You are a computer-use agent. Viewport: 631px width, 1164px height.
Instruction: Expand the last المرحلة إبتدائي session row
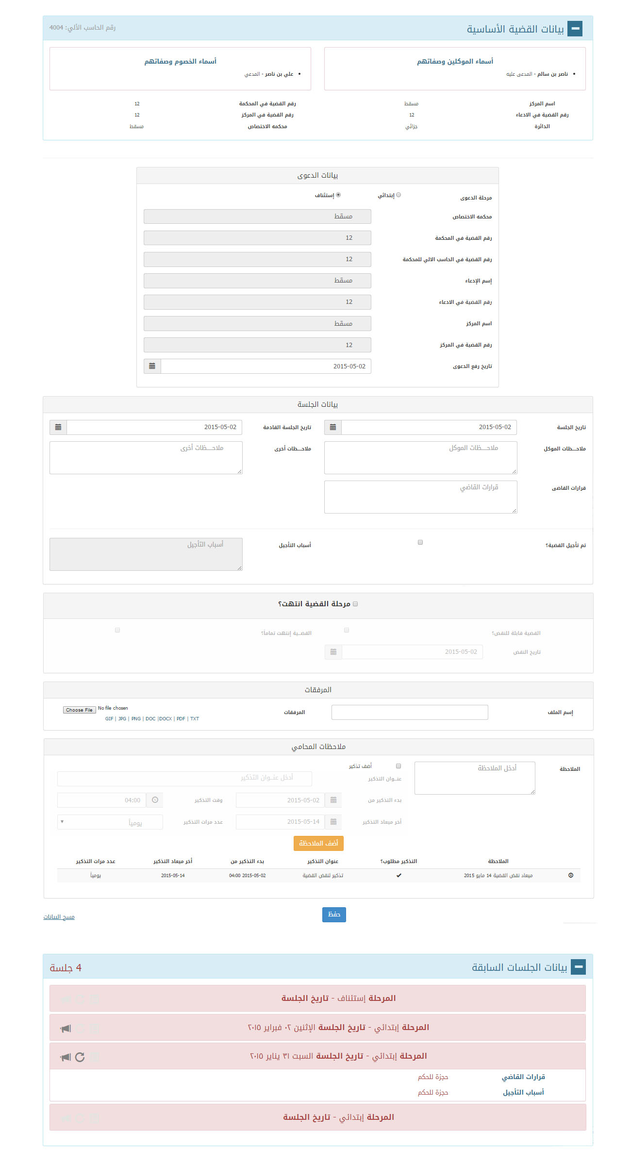(x=318, y=1117)
